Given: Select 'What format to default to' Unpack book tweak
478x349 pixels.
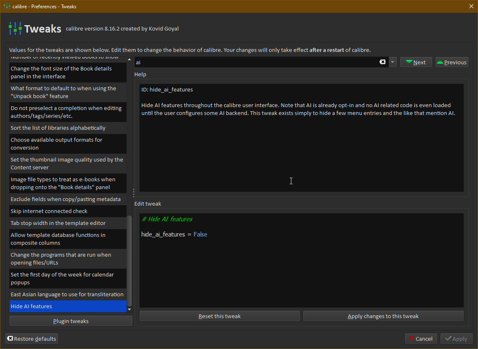Looking at the screenshot, I should point(68,92).
